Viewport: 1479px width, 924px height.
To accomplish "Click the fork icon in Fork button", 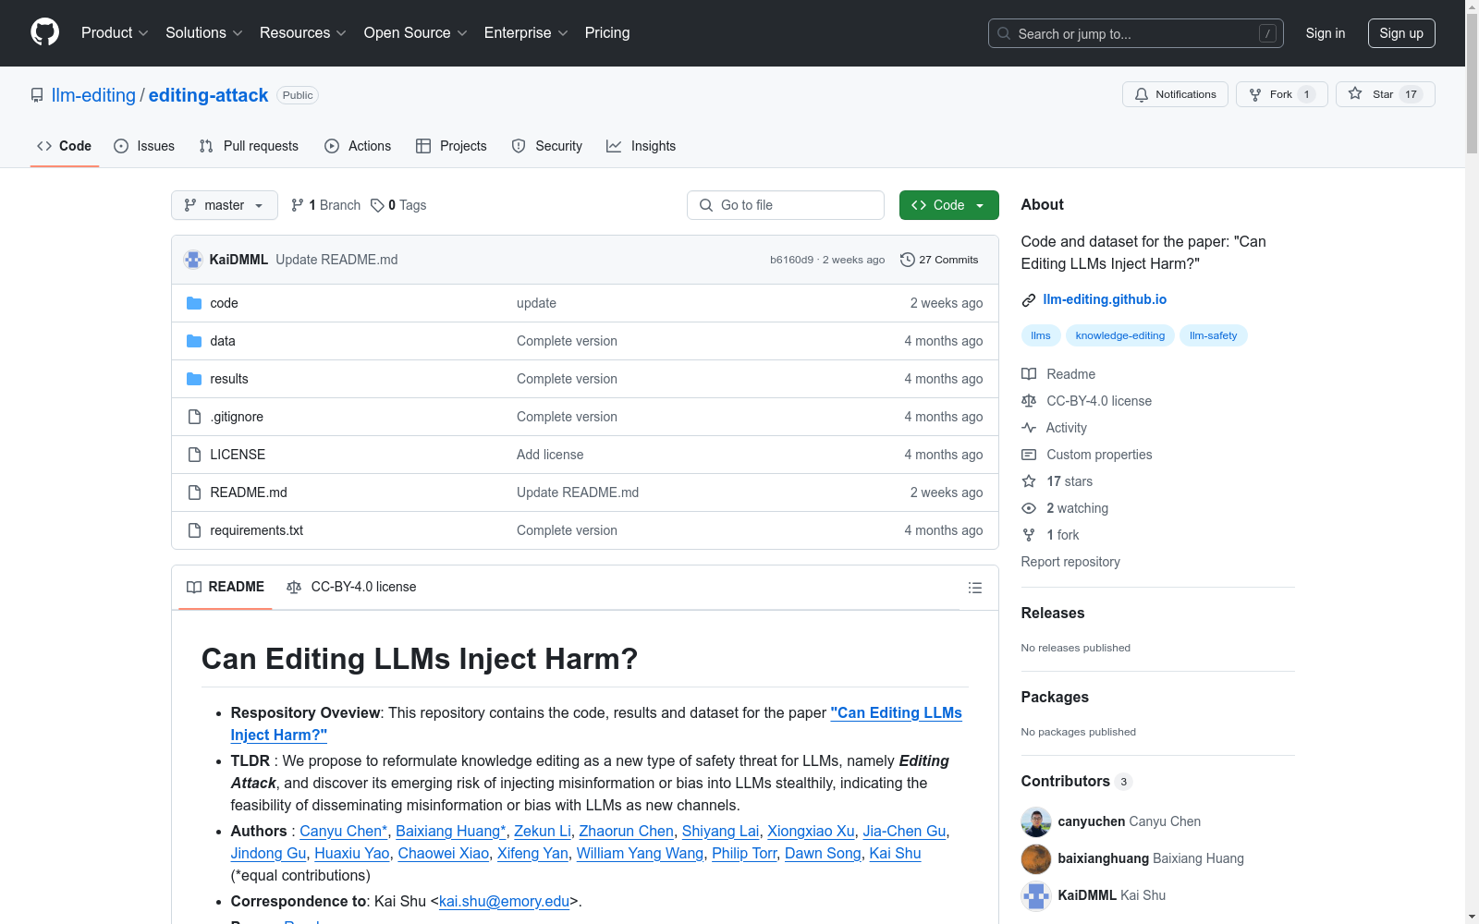I will click(x=1255, y=94).
